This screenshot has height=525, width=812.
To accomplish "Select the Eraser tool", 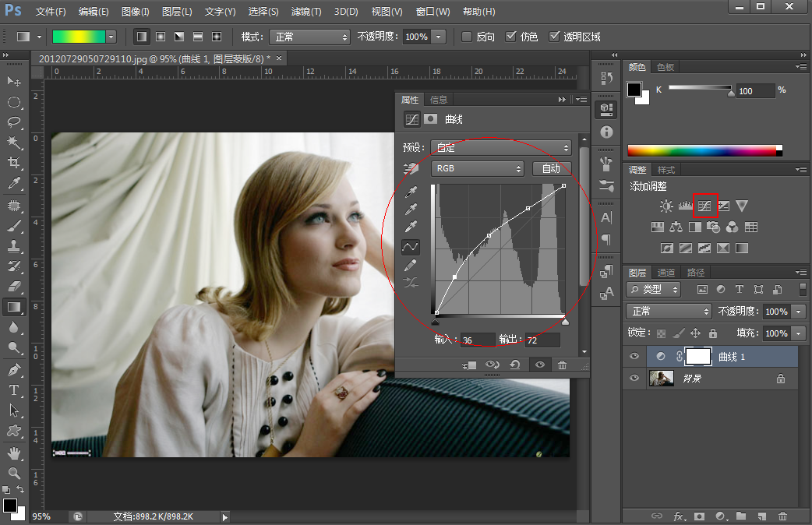I will [x=14, y=287].
